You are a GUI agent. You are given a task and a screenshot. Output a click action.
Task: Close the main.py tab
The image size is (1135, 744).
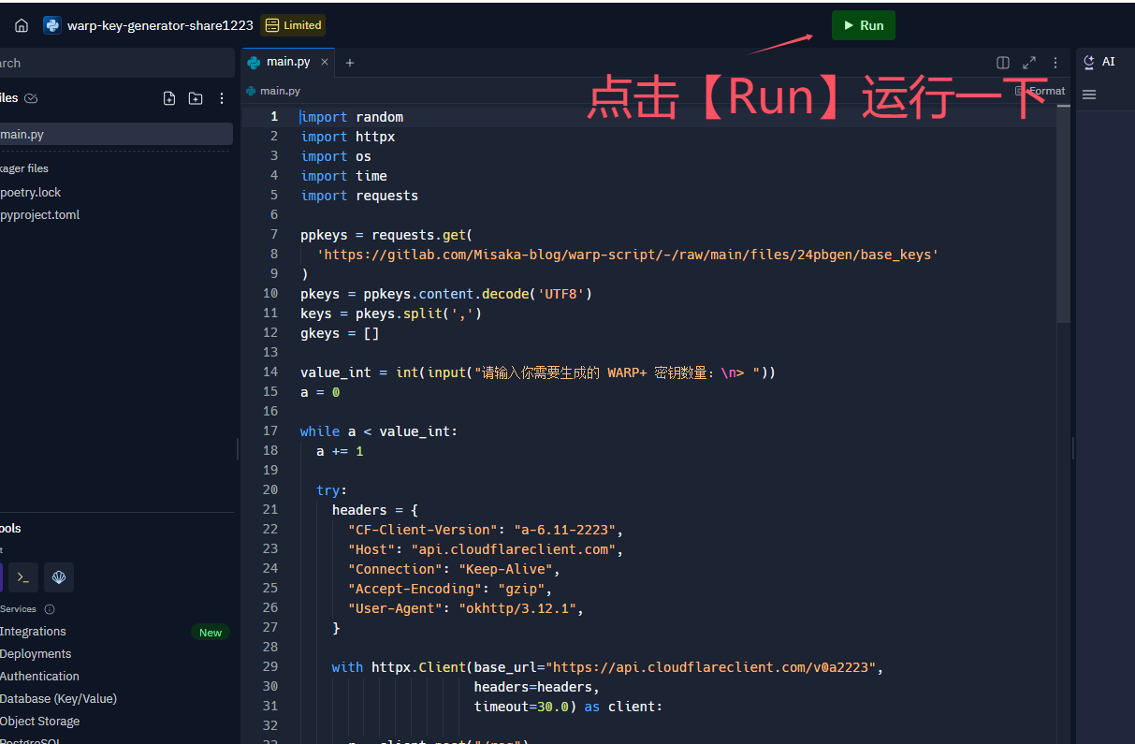point(325,62)
